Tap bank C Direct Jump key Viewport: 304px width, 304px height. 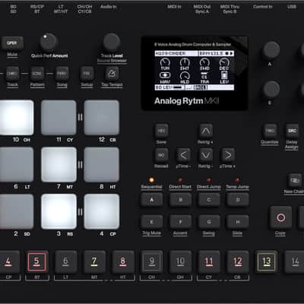click(209, 200)
